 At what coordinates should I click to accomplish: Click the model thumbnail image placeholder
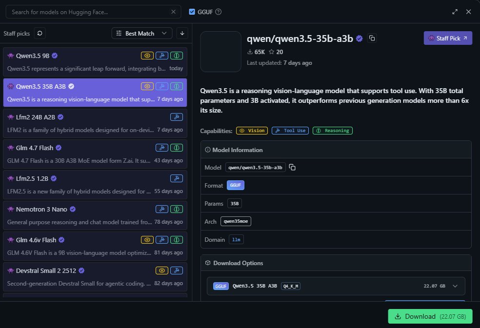click(x=220, y=52)
